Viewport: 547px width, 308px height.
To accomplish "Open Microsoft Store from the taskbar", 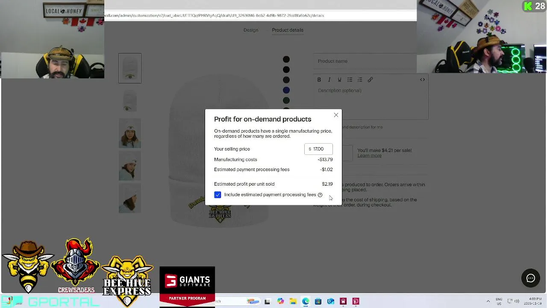I will [318, 302].
